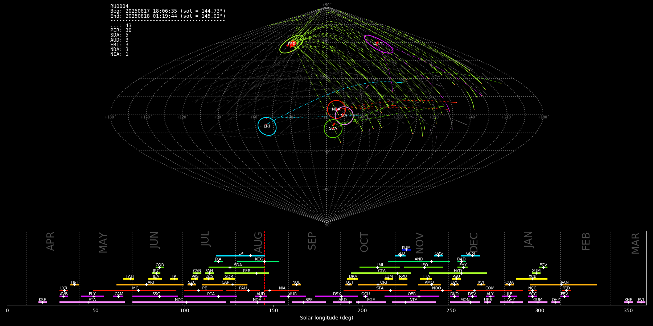The height and width of the screenshot is (326, 653).
Task: Click the 250 tick on solar longitude axis
Action: [451, 310]
